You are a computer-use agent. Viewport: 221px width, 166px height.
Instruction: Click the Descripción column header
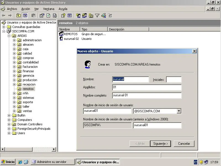click(x=128, y=29)
